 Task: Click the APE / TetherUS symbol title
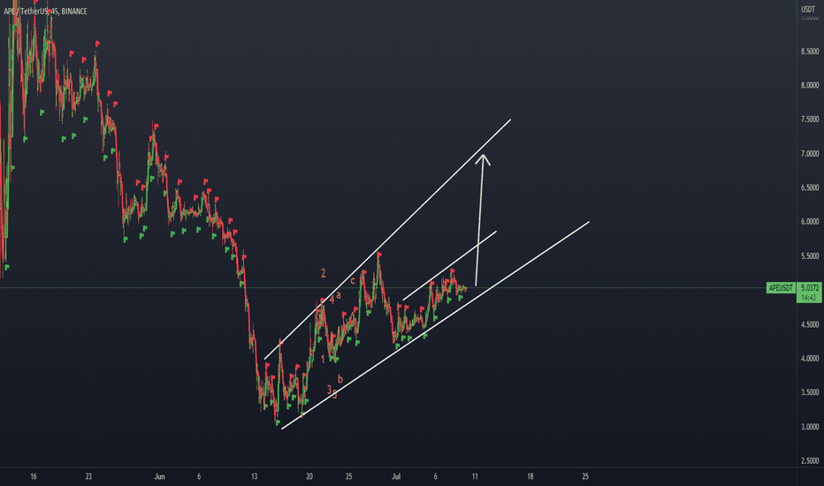tap(45, 11)
